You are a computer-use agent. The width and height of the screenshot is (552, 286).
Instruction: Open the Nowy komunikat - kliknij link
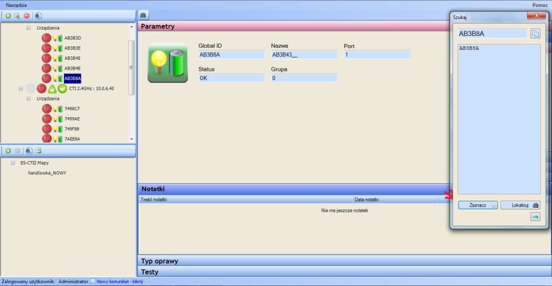coord(119,281)
